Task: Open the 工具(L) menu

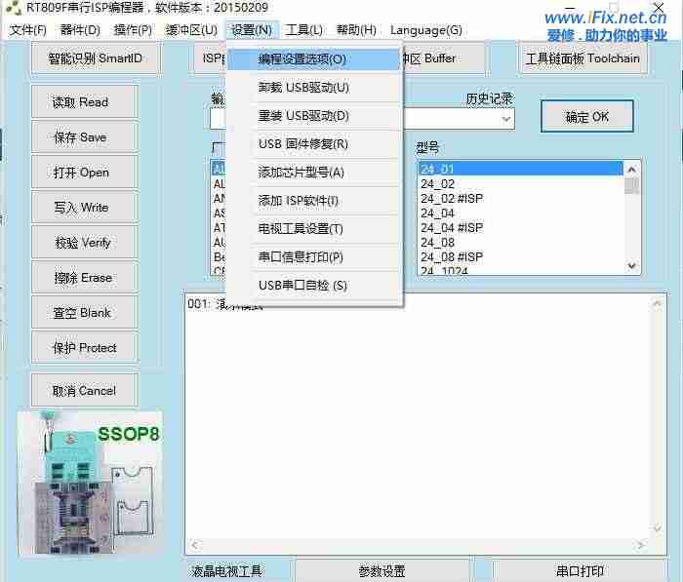Action: 304,30
